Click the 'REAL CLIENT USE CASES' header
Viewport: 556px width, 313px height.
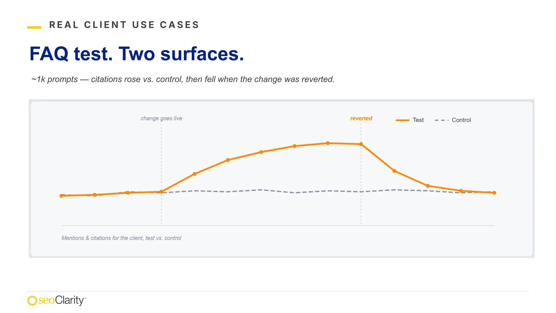pos(124,25)
